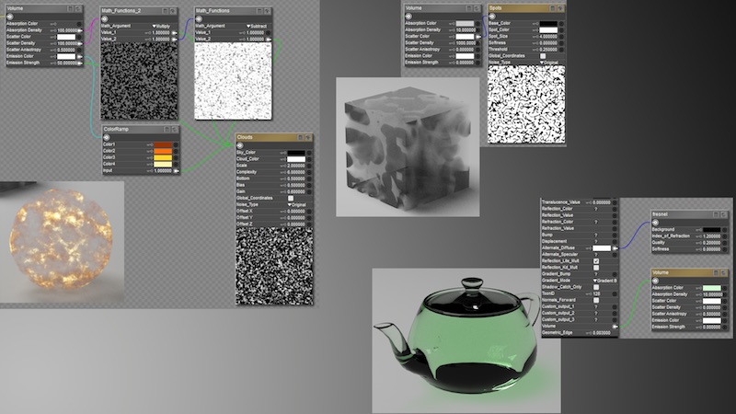This screenshot has height=414, width=736.
Task: Click the Color1 input plug in ColorRamp
Action: click(176, 144)
